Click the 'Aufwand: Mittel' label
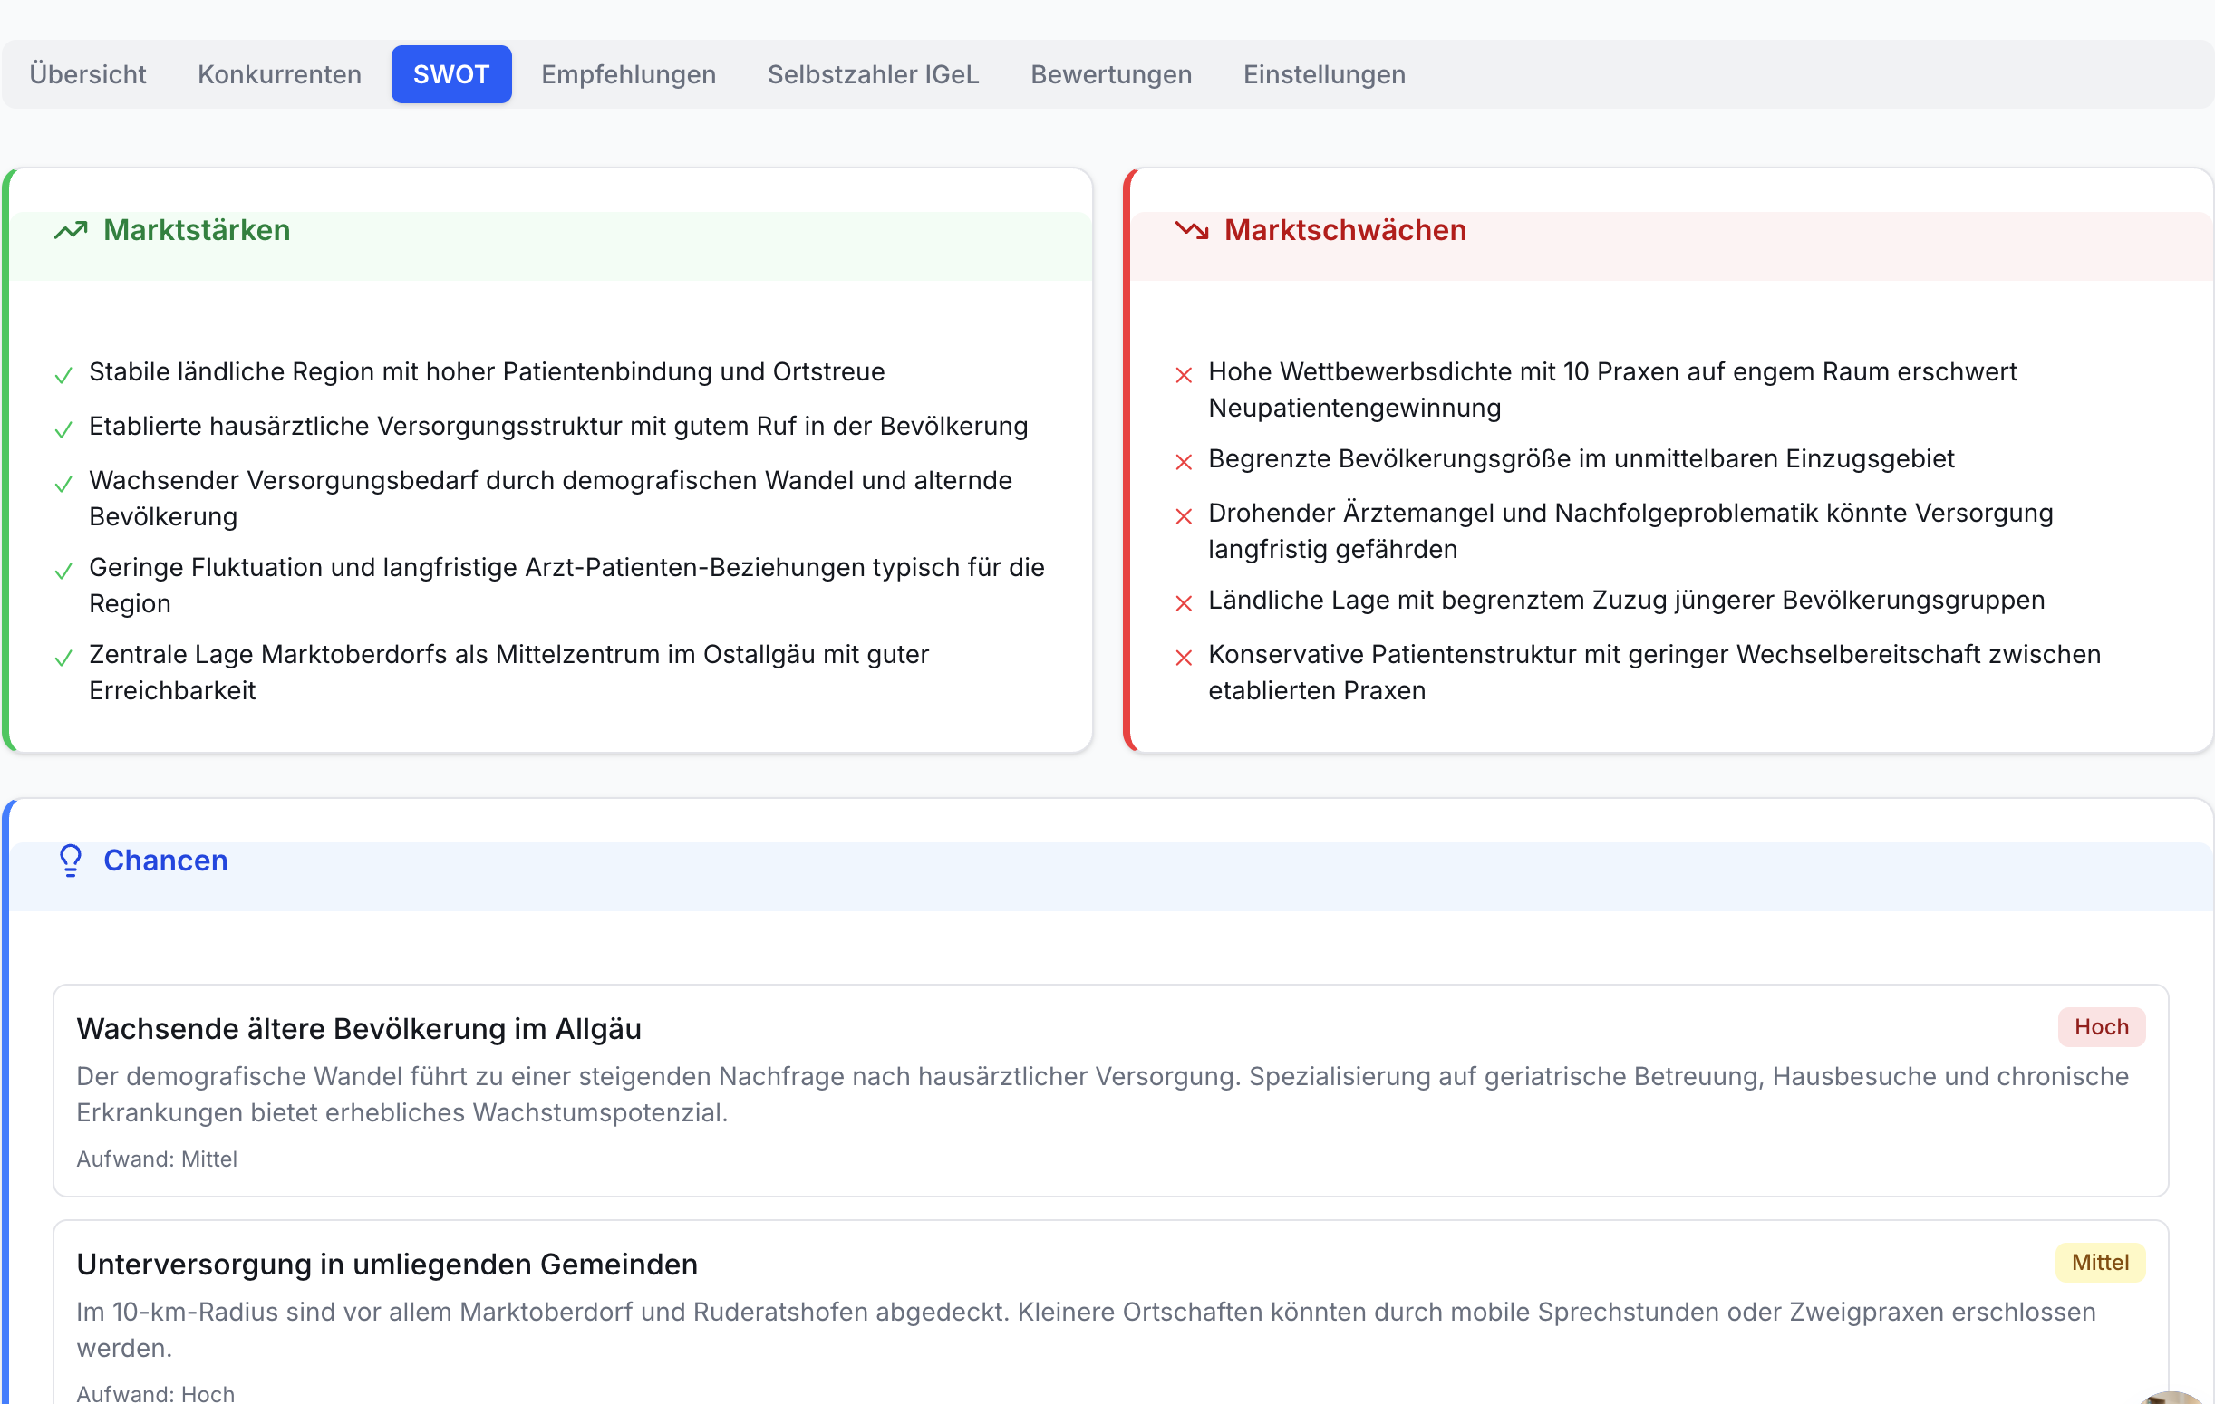 click(x=157, y=1159)
